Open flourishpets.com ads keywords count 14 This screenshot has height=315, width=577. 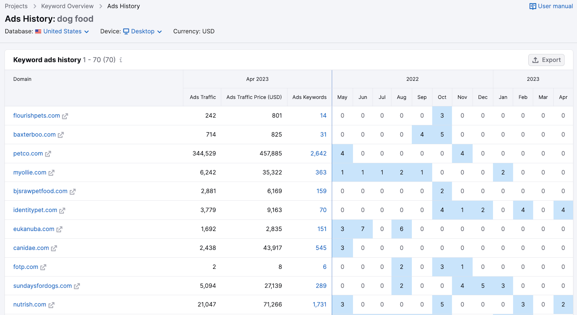(x=323, y=116)
